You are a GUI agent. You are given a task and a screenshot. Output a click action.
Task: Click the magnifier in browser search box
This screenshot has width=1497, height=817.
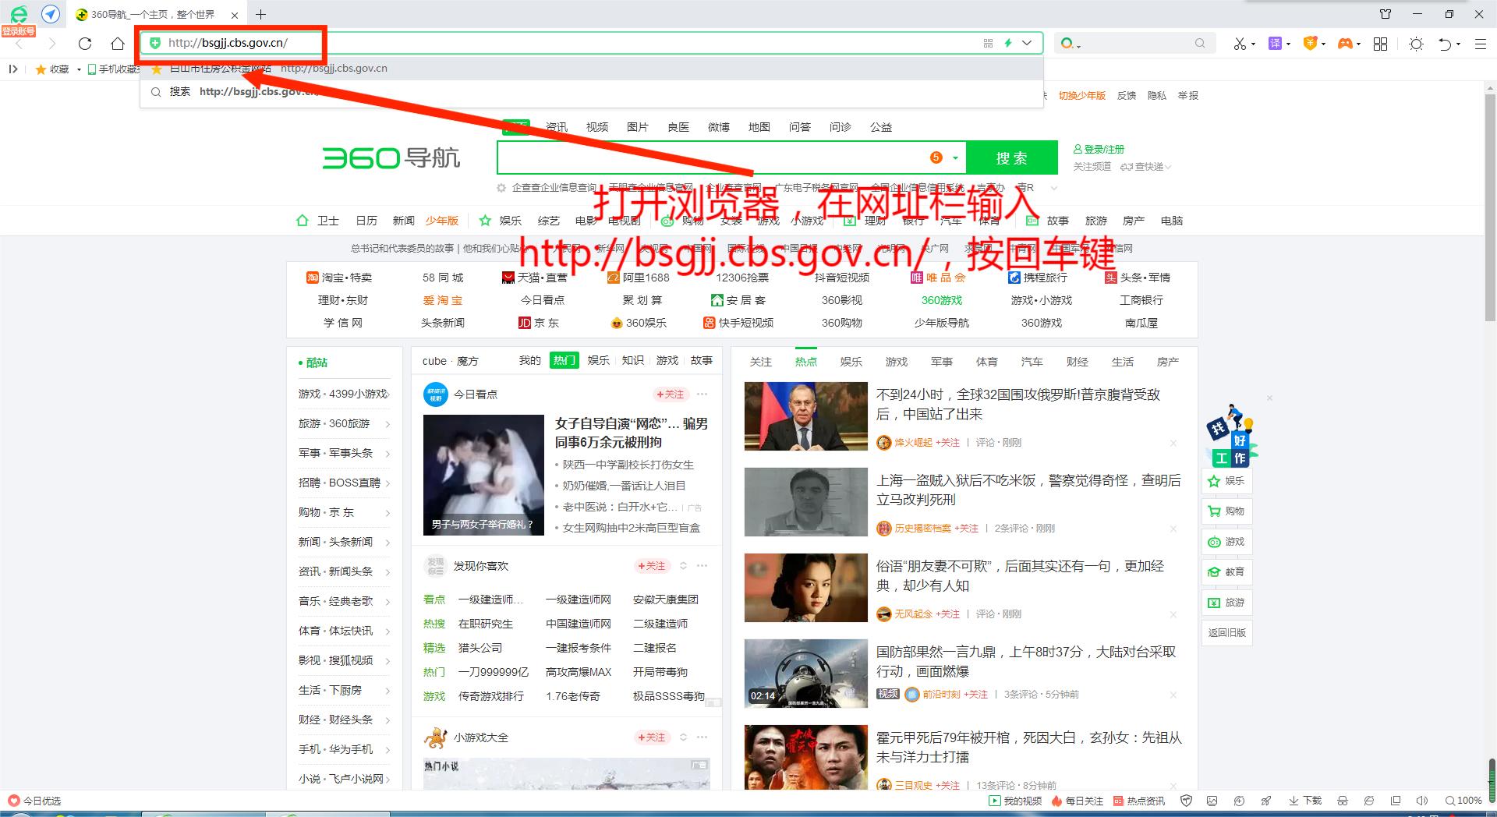click(1200, 44)
